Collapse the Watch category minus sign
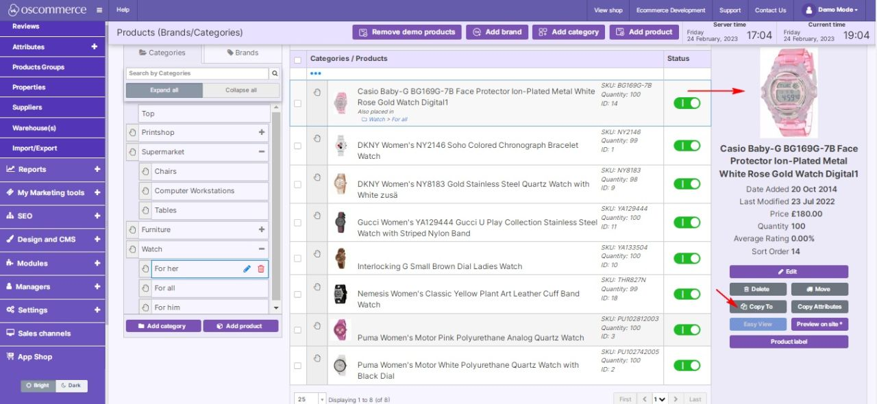Viewport: 877px width, 404px height. click(262, 249)
